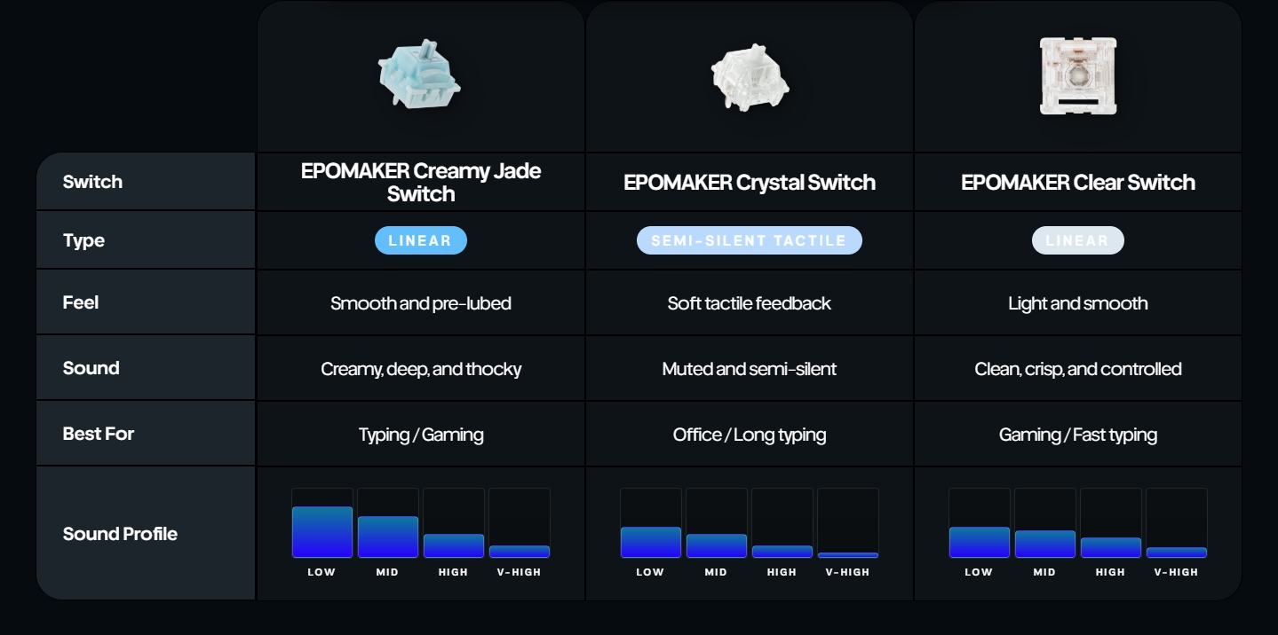Screen dimensions: 1278x635
Task: Click the 'Typing / Gaming' cell
Action: tap(421, 435)
